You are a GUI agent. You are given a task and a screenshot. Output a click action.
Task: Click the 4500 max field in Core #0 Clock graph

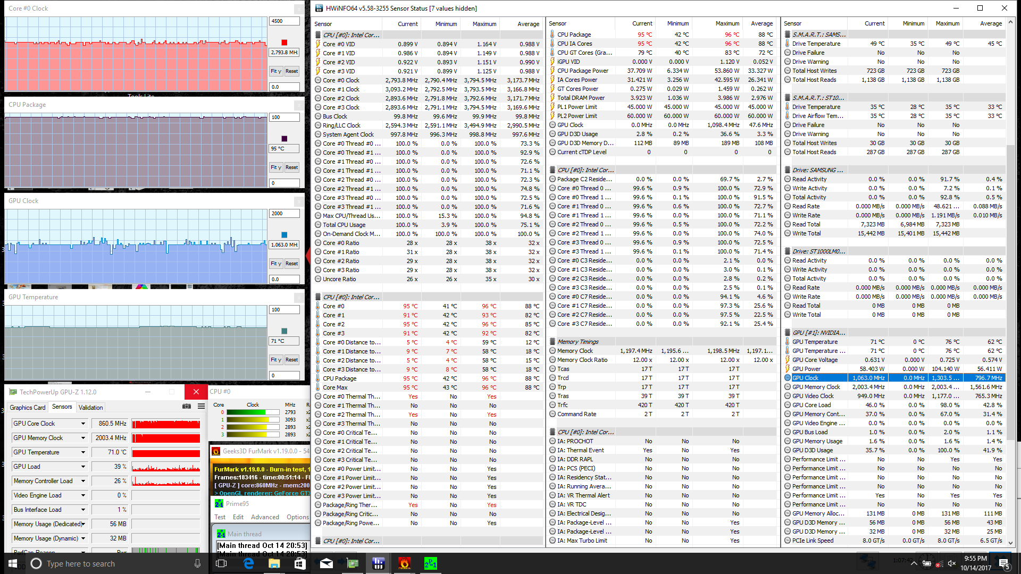pos(284,21)
